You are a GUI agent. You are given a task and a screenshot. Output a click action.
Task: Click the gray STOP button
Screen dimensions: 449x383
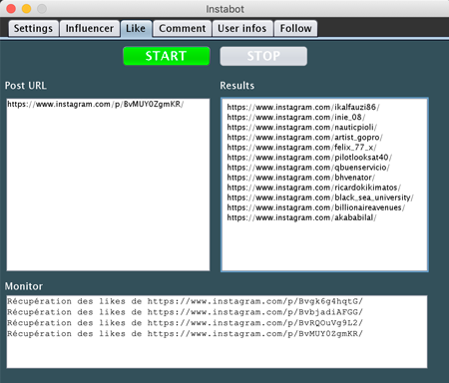pyautogui.click(x=263, y=56)
